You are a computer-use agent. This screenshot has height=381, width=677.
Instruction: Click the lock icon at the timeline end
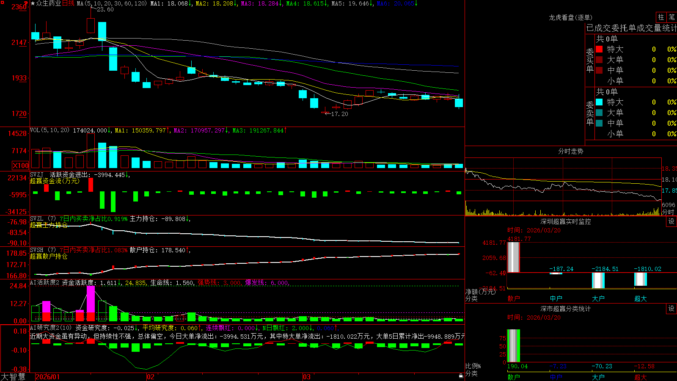point(461,376)
